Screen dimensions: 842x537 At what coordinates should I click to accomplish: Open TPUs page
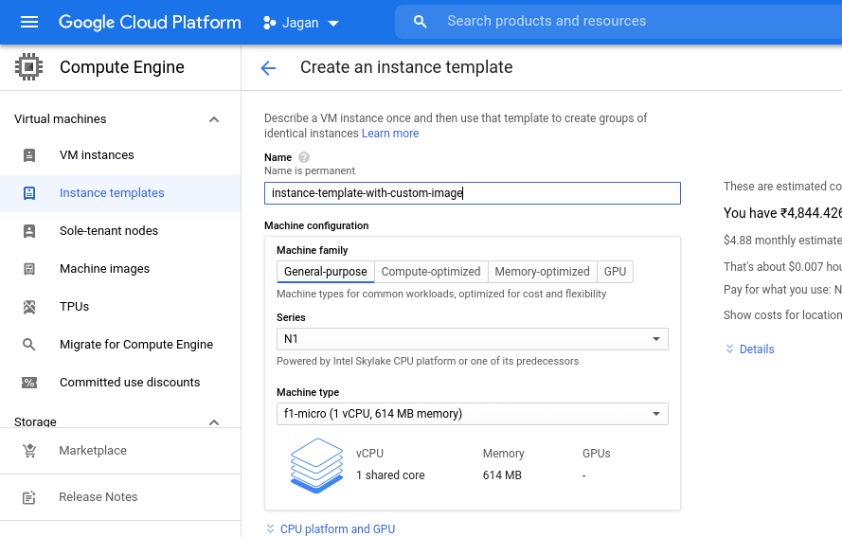74,307
